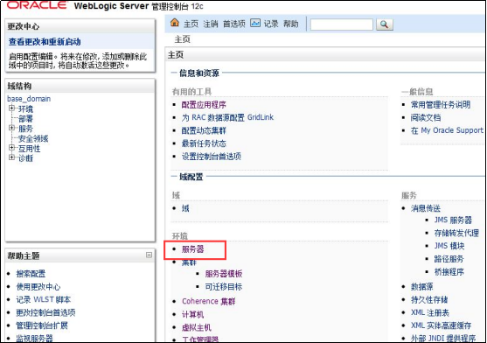Open 管理控制台扩展 help topic
The width and height of the screenshot is (487, 343).
coord(42,325)
